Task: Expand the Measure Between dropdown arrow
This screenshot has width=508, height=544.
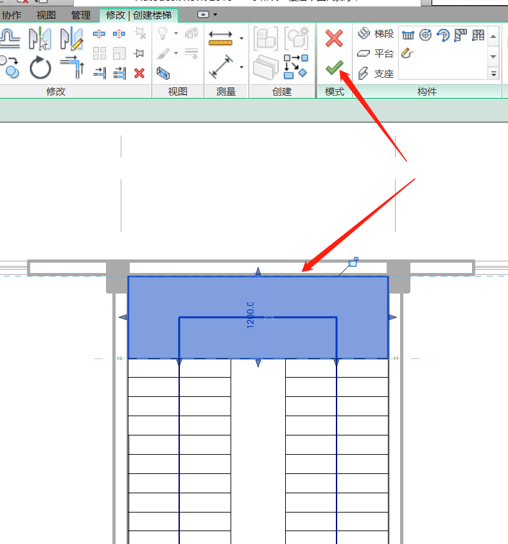Action: click(x=241, y=39)
